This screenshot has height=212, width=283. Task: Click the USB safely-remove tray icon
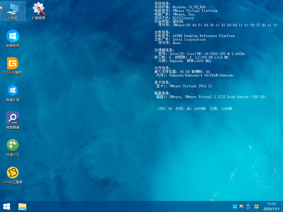[x=248, y=206]
